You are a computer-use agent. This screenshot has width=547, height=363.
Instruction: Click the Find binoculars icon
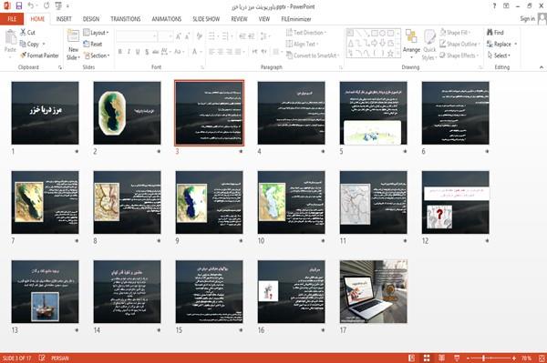(490, 32)
